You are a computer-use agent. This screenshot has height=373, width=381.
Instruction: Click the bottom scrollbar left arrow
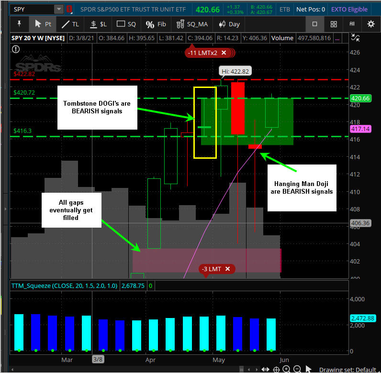[x=12, y=370]
